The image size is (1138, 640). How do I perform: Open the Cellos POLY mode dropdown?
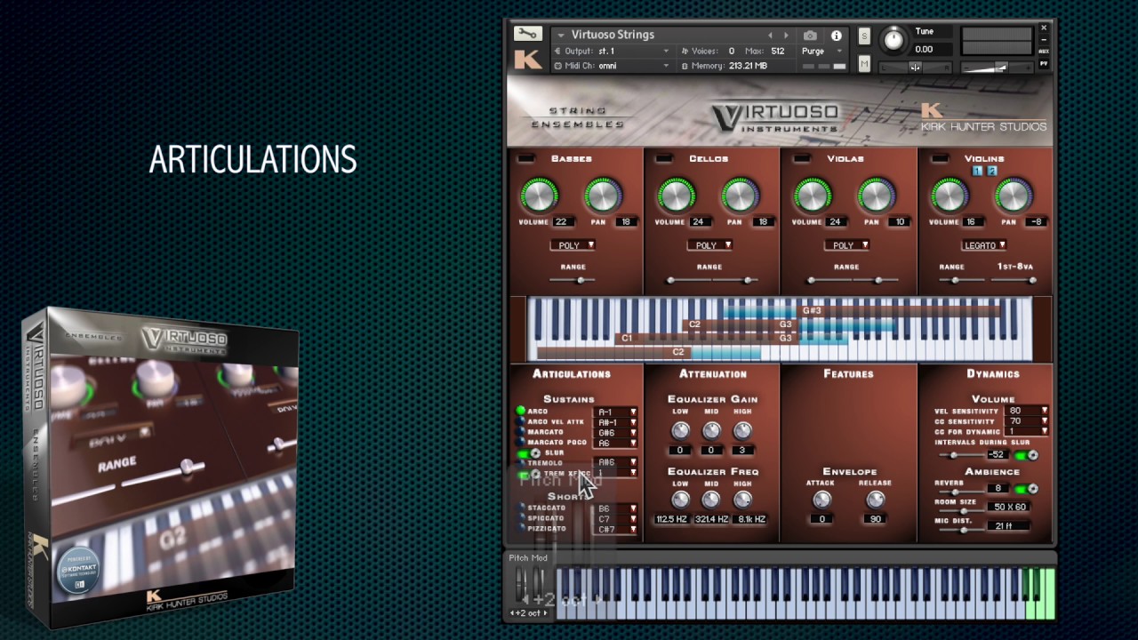[x=709, y=245]
